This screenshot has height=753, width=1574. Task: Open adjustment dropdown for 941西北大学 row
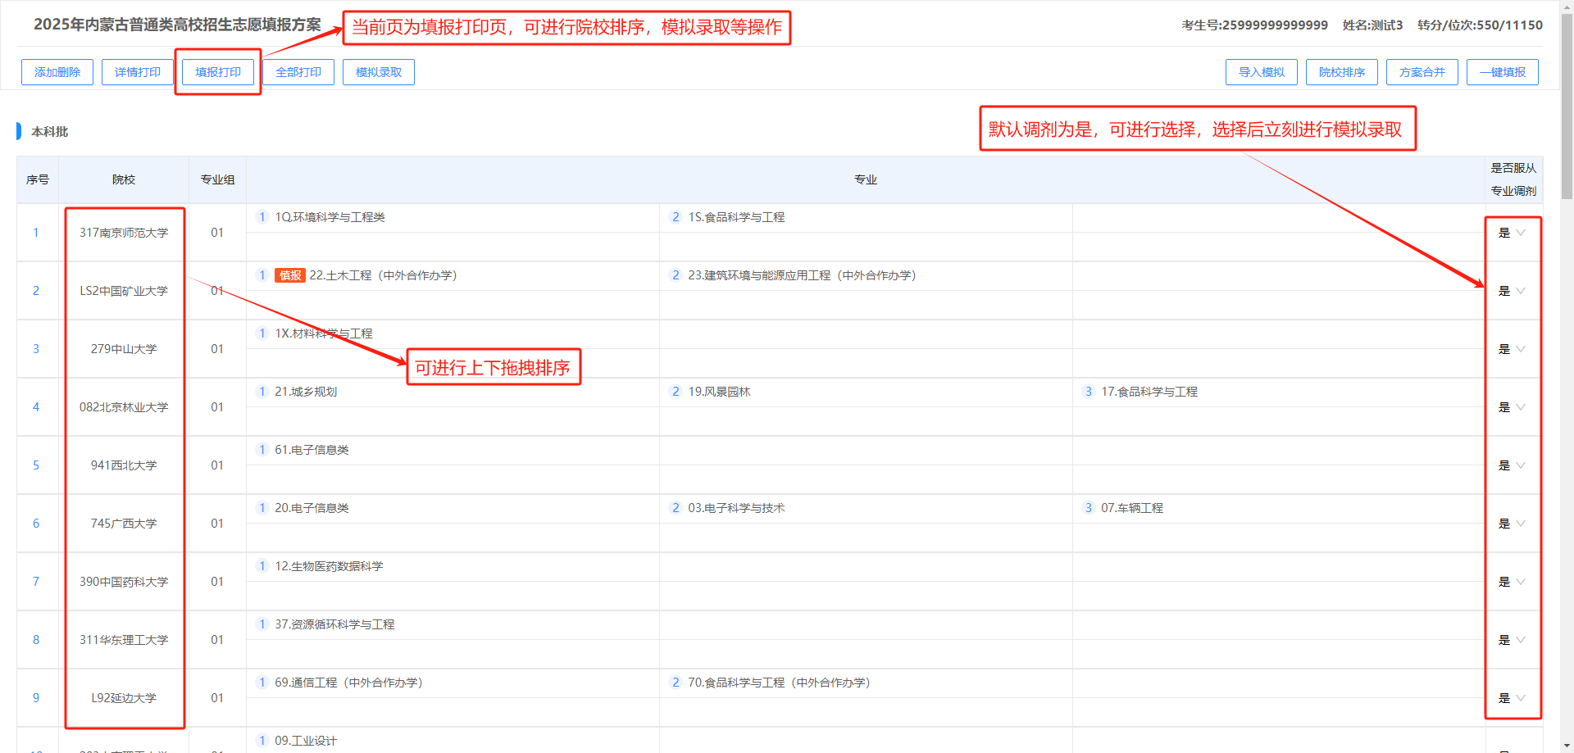point(1513,465)
